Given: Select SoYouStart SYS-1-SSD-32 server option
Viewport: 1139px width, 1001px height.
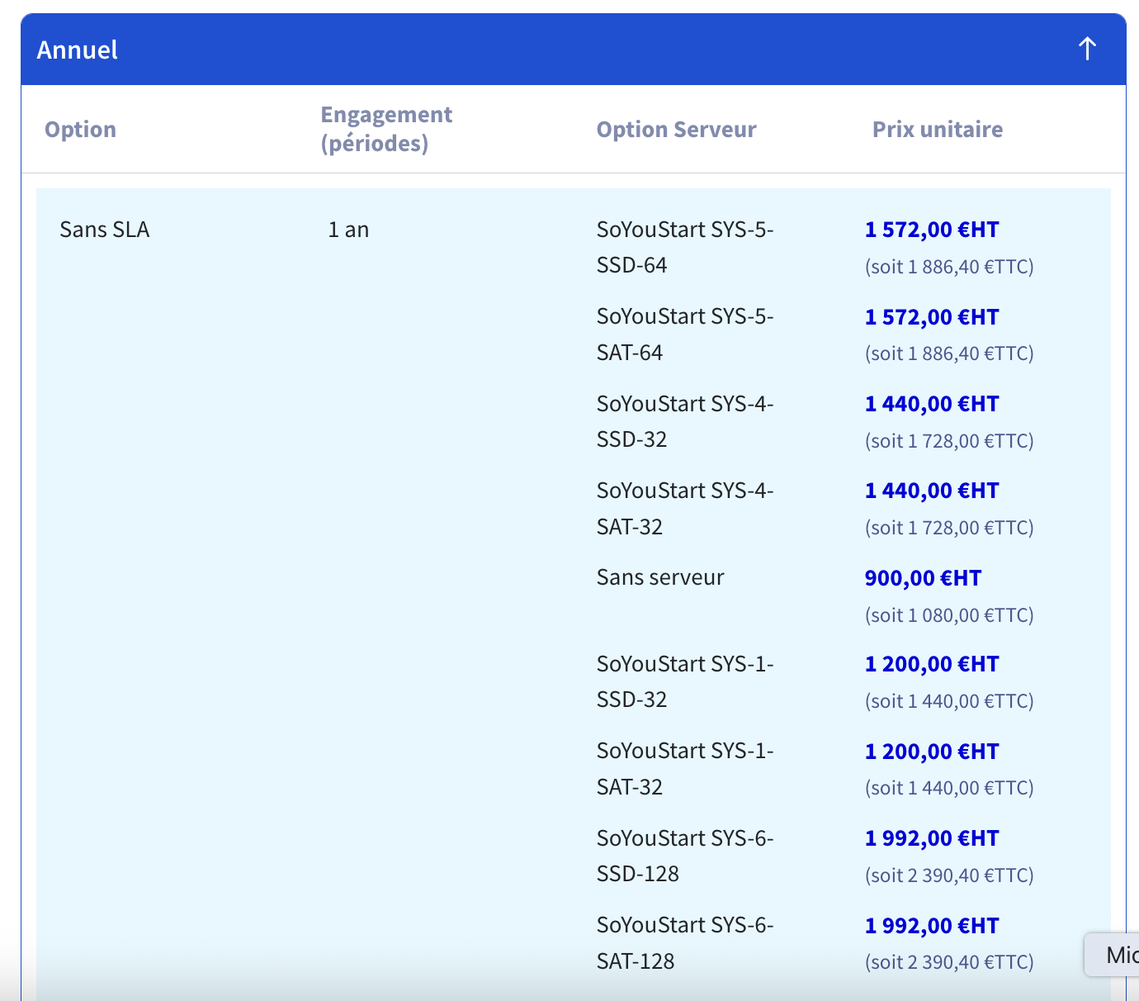Looking at the screenshot, I should (x=685, y=681).
